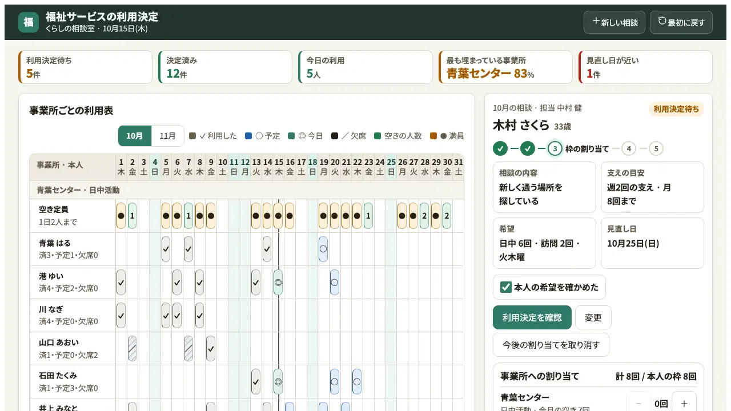Select 青葉 はる planned circle on Oct 19
This screenshot has width=731, height=411.
(323, 249)
